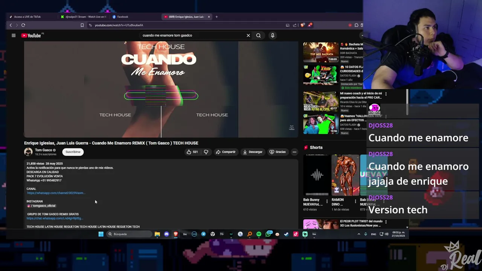The width and height of the screenshot is (482, 271).
Task: Open the WhatsApp channel link under CANAL
Action: [56, 193]
